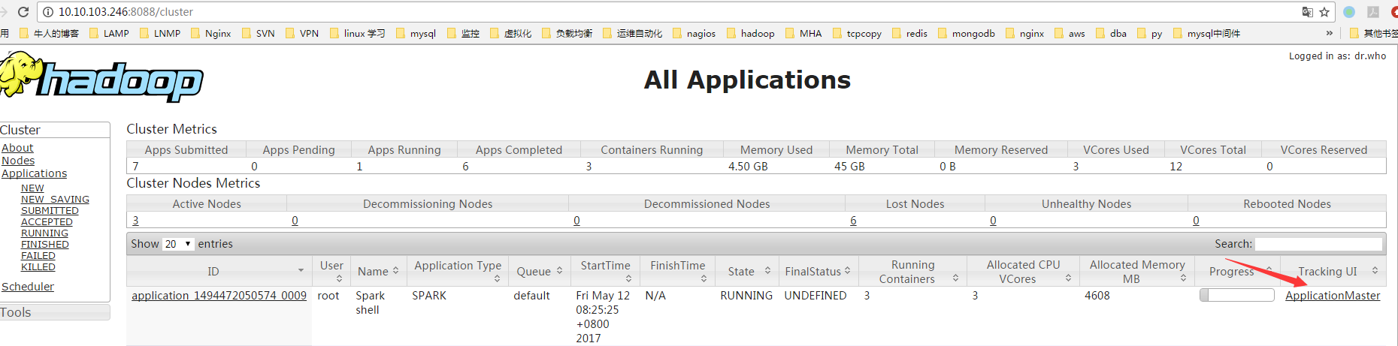Screen dimensions: 1398x346
Task: Open the redis bookmark folder
Action: tap(909, 33)
